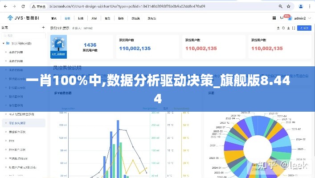Open the browser three-dot menu
The width and height of the screenshot is (315, 178).
(x=310, y=6)
